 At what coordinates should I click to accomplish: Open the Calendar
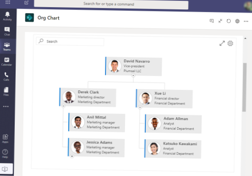pyautogui.click(x=7, y=62)
